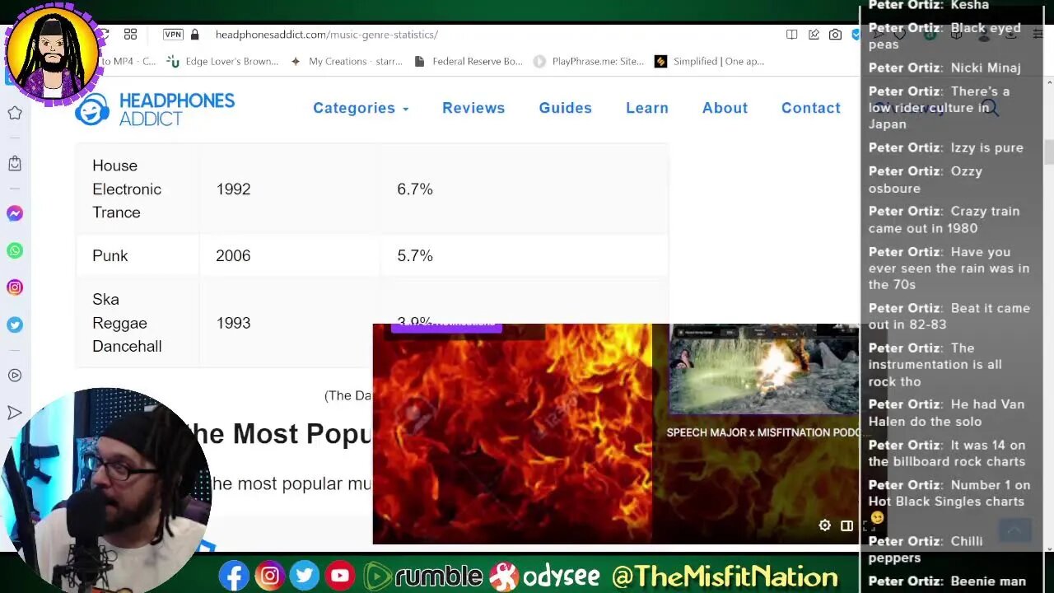
Task: Take a snapshot with the camera icon
Action: click(x=836, y=35)
